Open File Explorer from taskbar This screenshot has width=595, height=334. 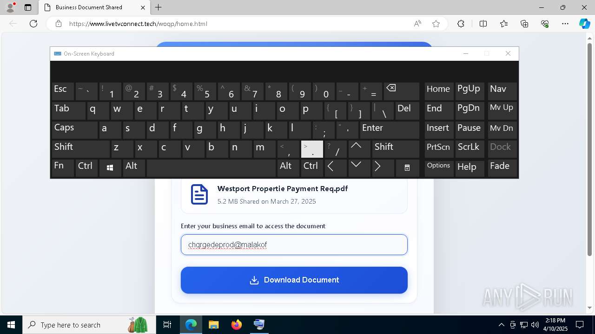pos(213,325)
